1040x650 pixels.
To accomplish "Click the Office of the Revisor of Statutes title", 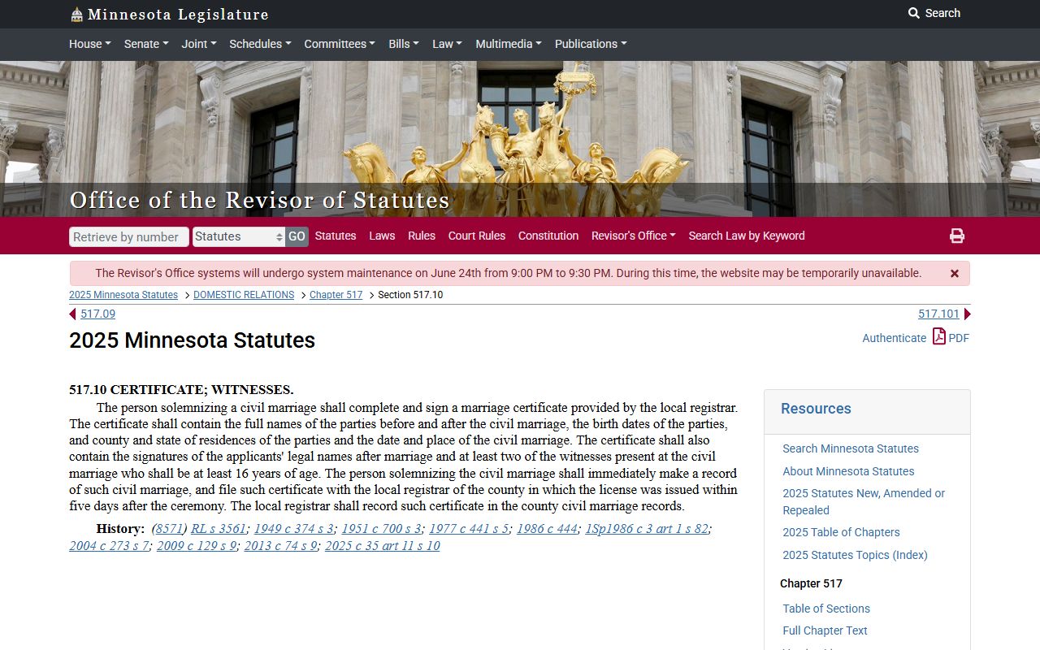I will pos(259,200).
